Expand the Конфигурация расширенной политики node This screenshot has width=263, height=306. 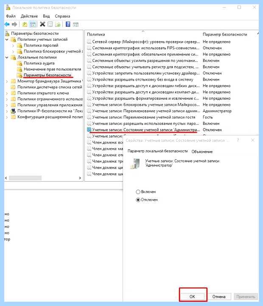pos(7,117)
